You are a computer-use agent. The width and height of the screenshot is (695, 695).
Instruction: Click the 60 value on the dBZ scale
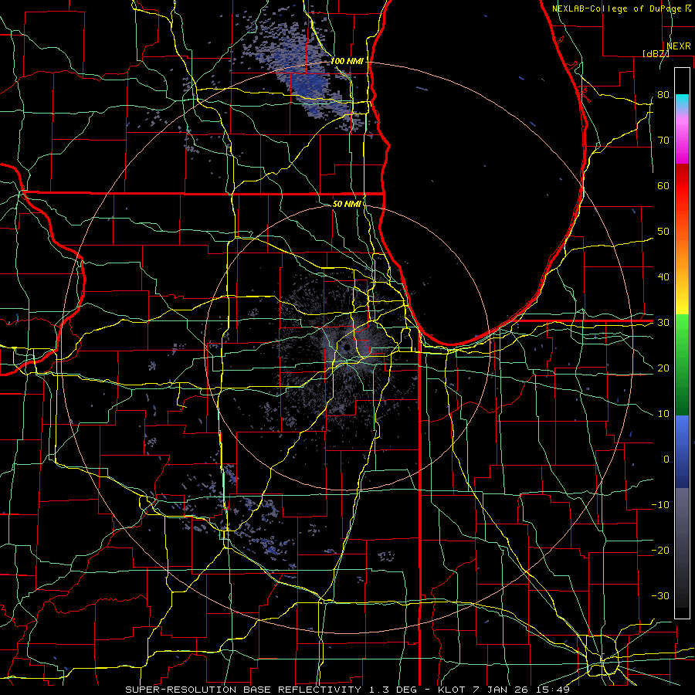coord(663,185)
